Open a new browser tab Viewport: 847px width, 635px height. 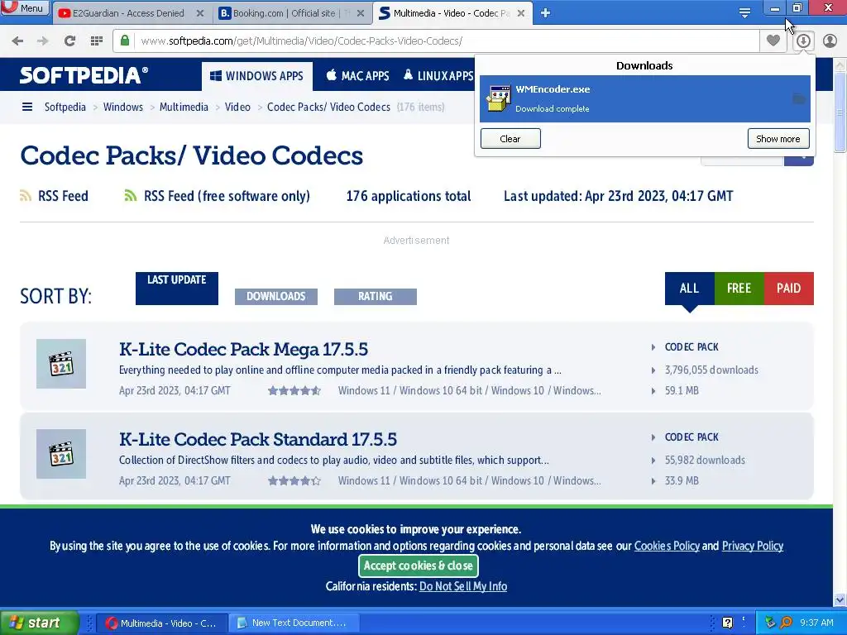(546, 13)
